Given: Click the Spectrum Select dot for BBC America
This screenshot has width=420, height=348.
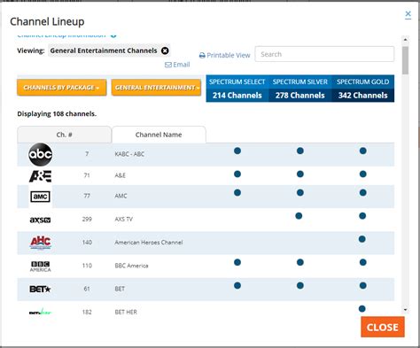Looking at the screenshot, I should click(237, 262).
